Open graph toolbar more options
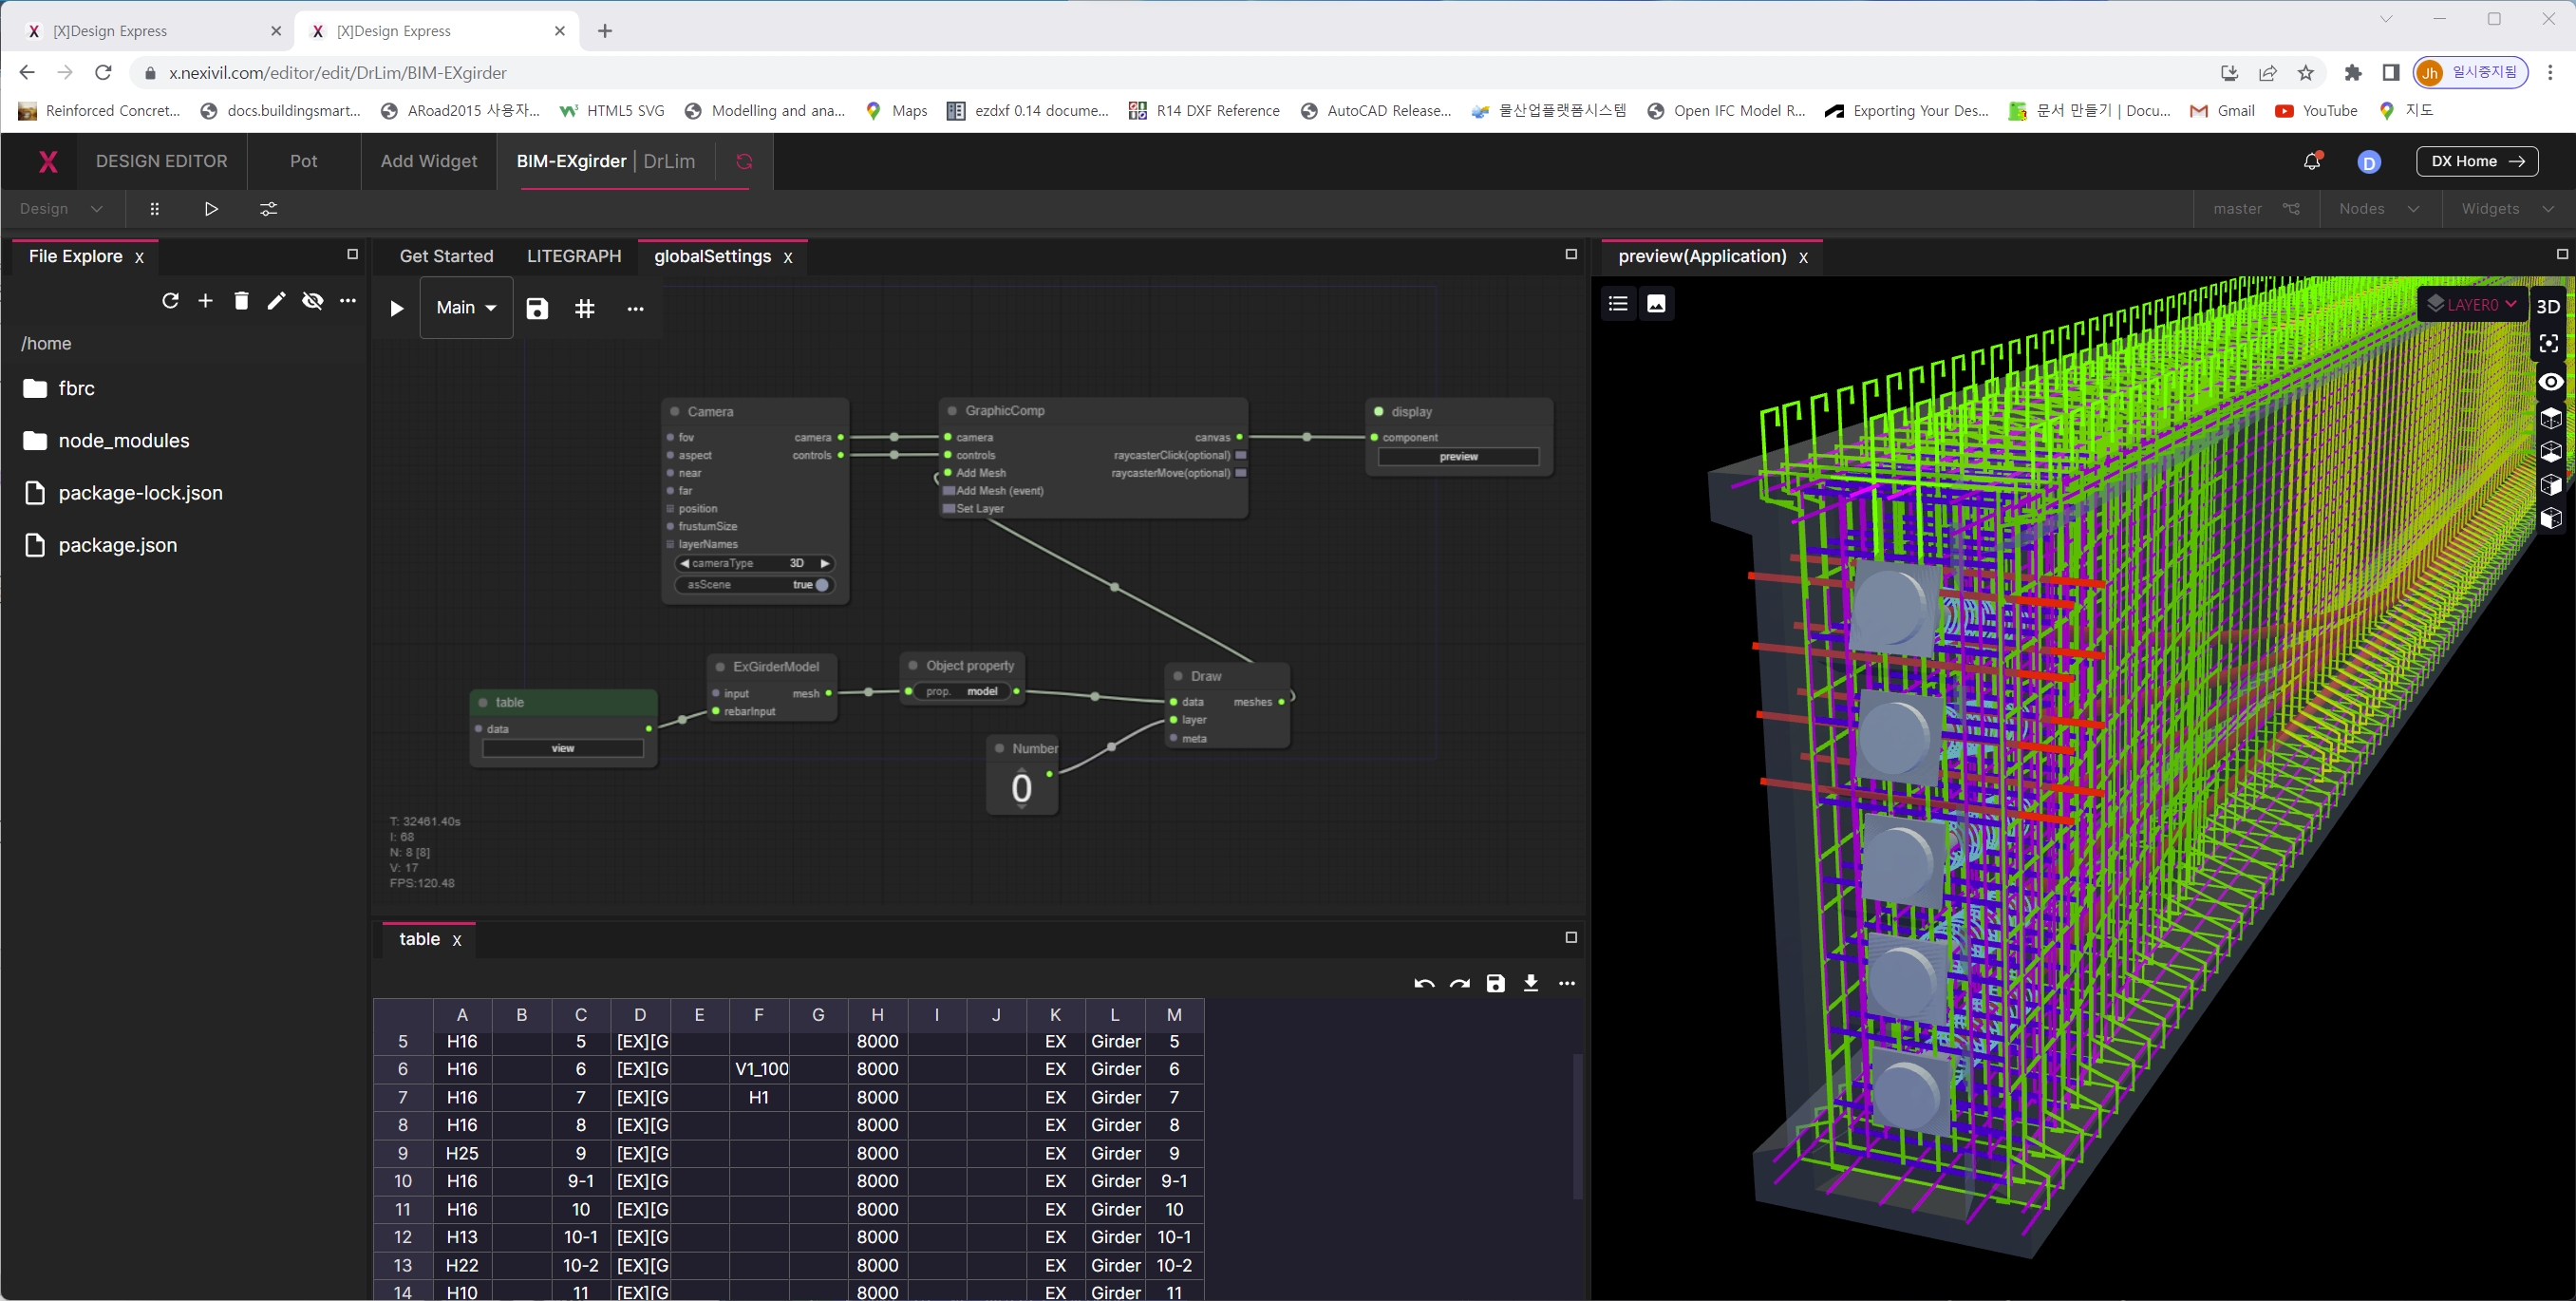Image resolution: width=2576 pixels, height=1301 pixels. point(635,309)
